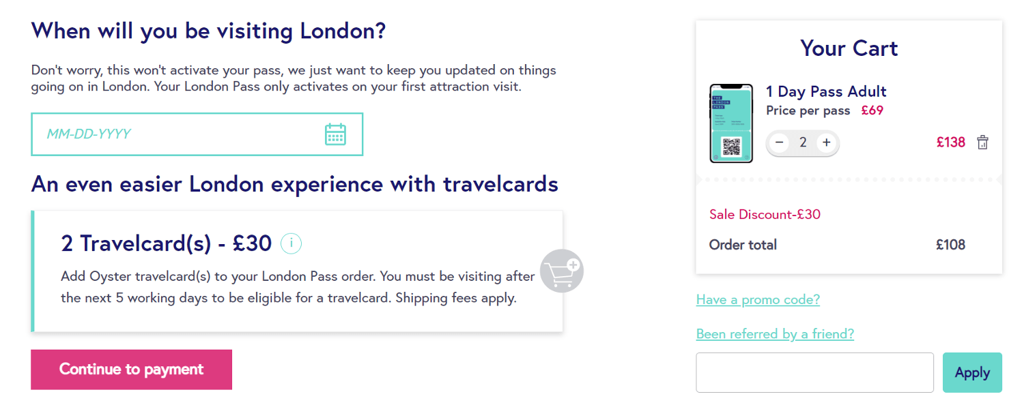Image resolution: width=1024 pixels, height=420 pixels.
Task: Click the "Your Cart" heading
Action: [x=849, y=48]
